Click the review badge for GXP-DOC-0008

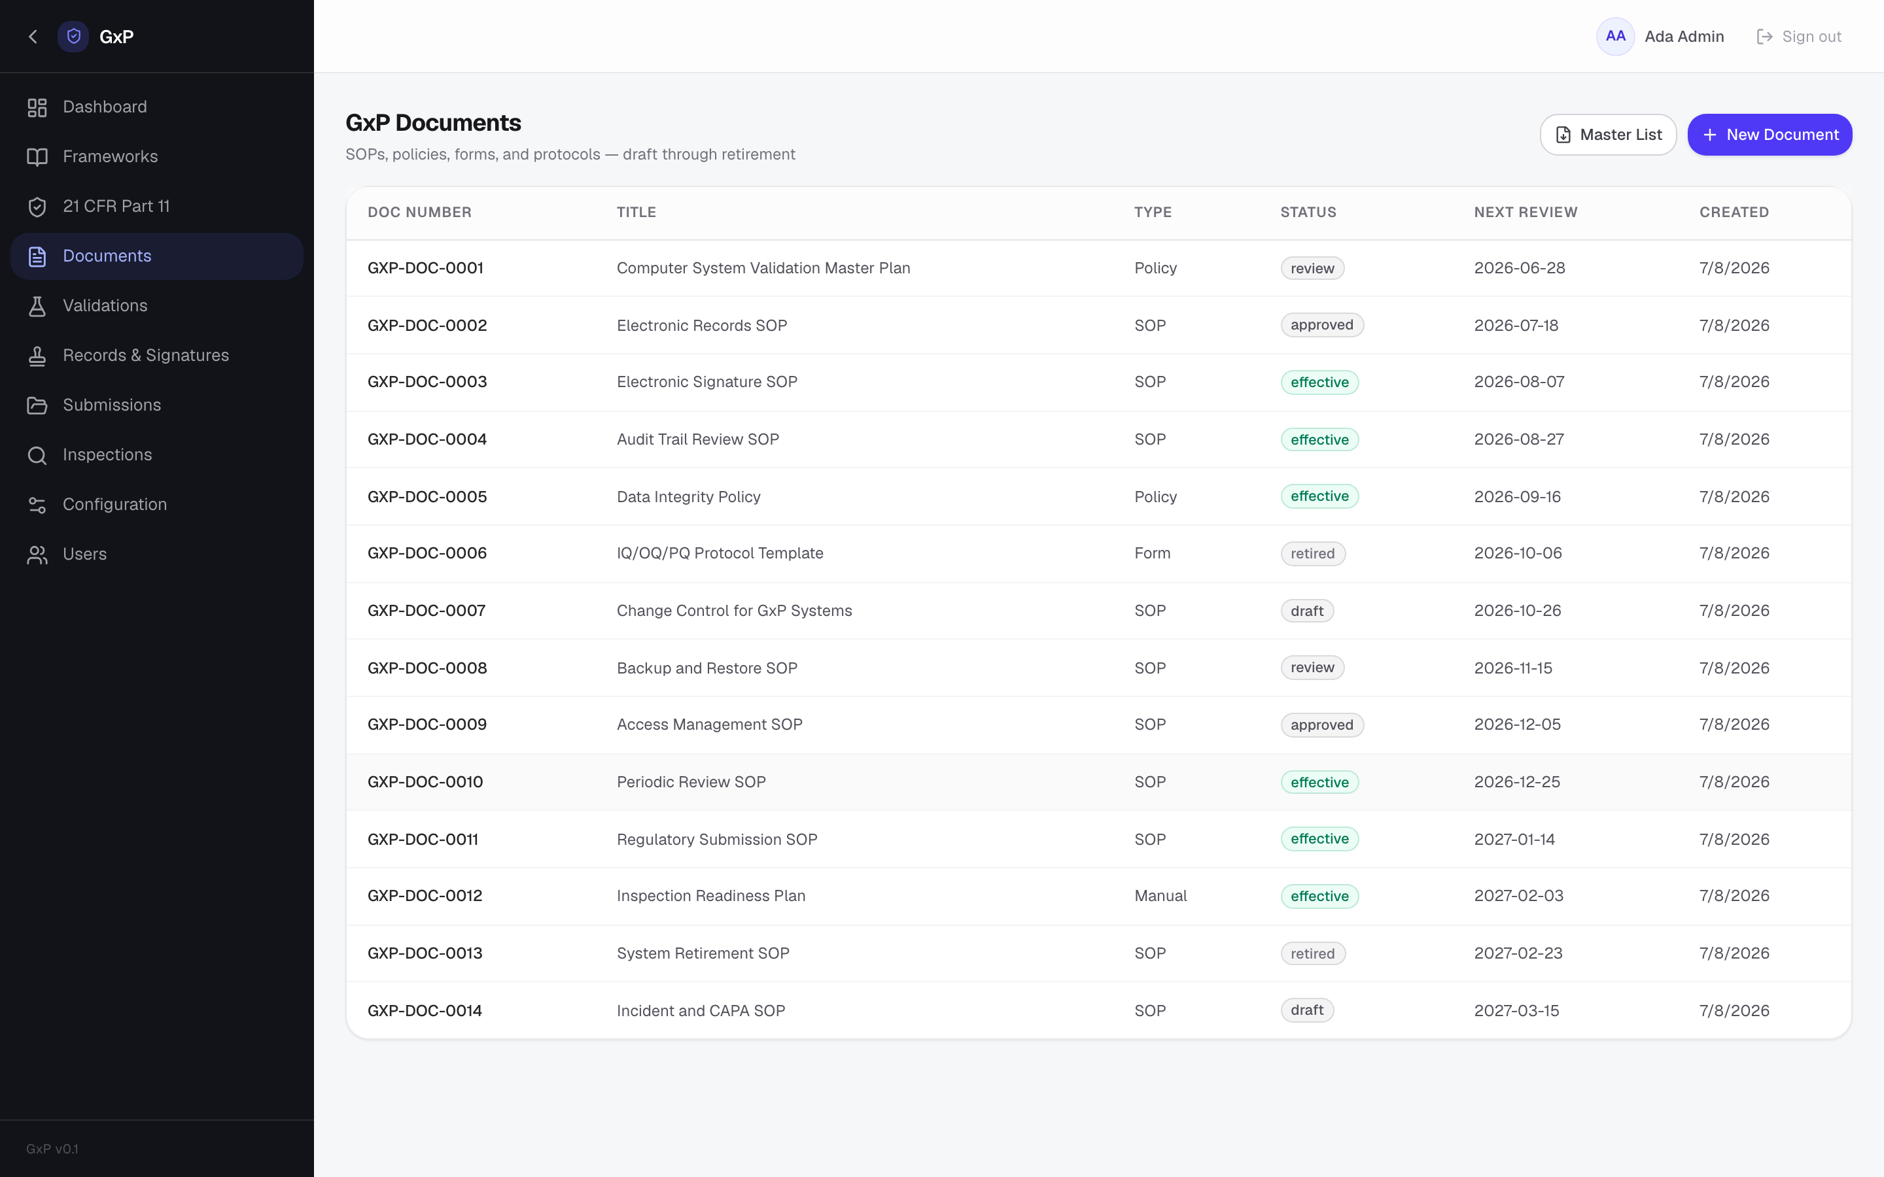tap(1312, 668)
